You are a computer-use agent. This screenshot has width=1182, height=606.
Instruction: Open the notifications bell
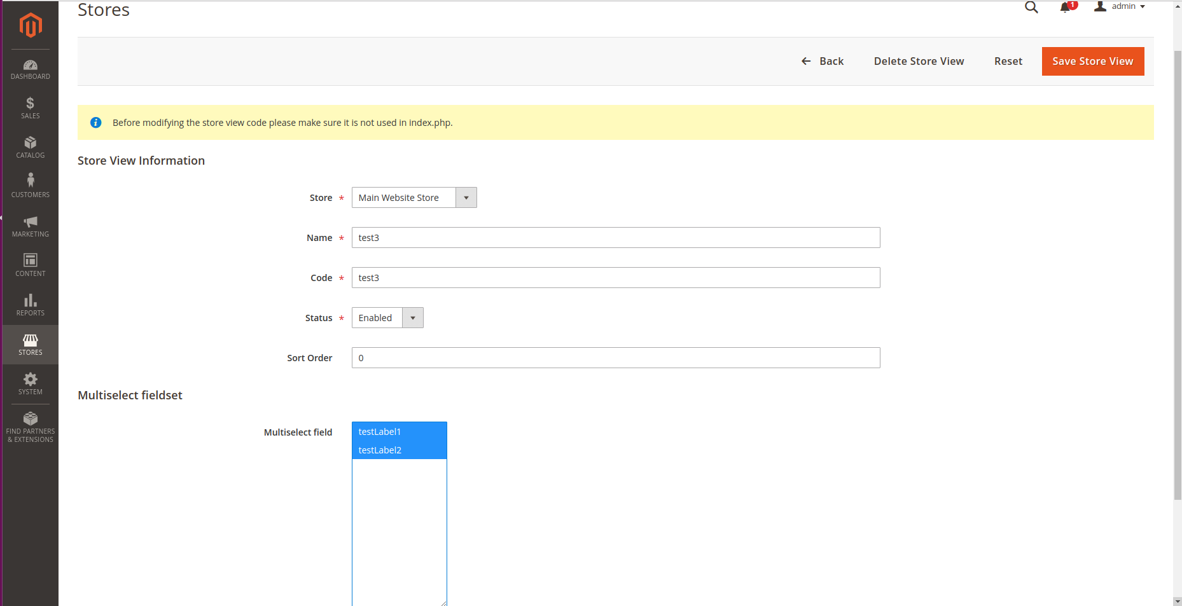pyautogui.click(x=1066, y=7)
